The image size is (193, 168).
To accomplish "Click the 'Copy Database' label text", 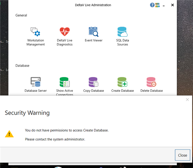I will (94, 91).
